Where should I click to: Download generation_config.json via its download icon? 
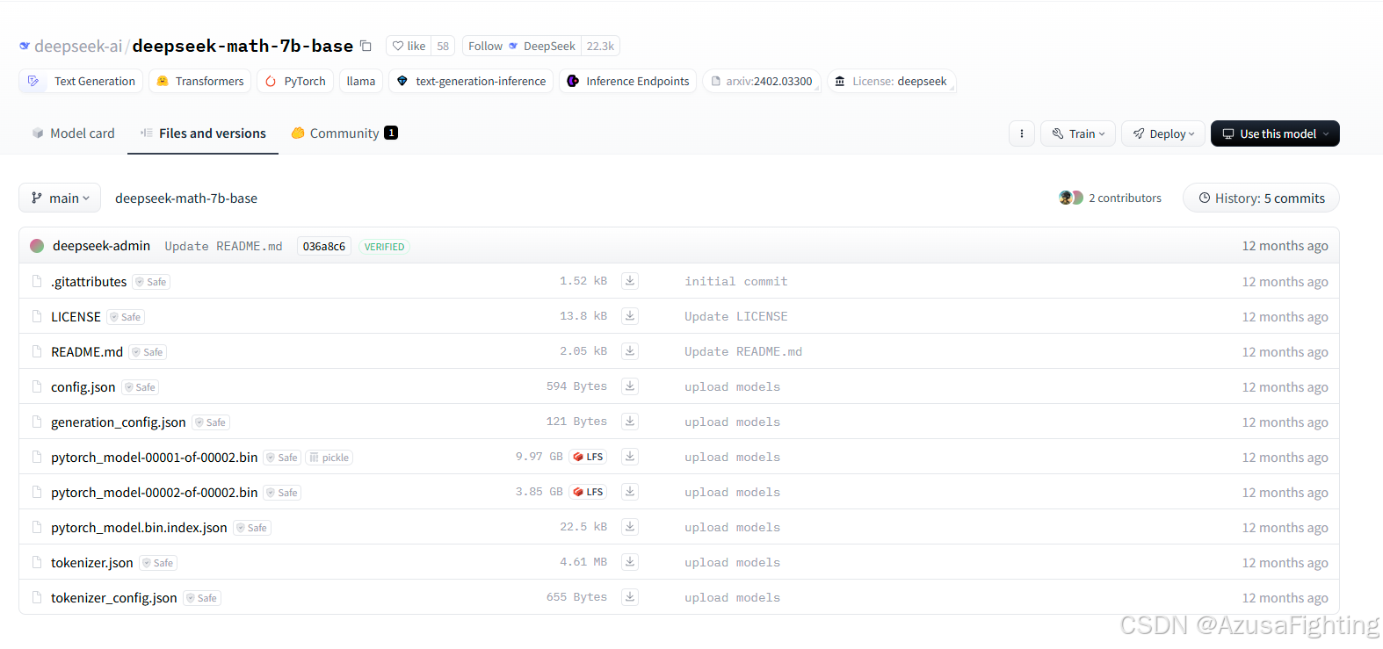(x=630, y=422)
